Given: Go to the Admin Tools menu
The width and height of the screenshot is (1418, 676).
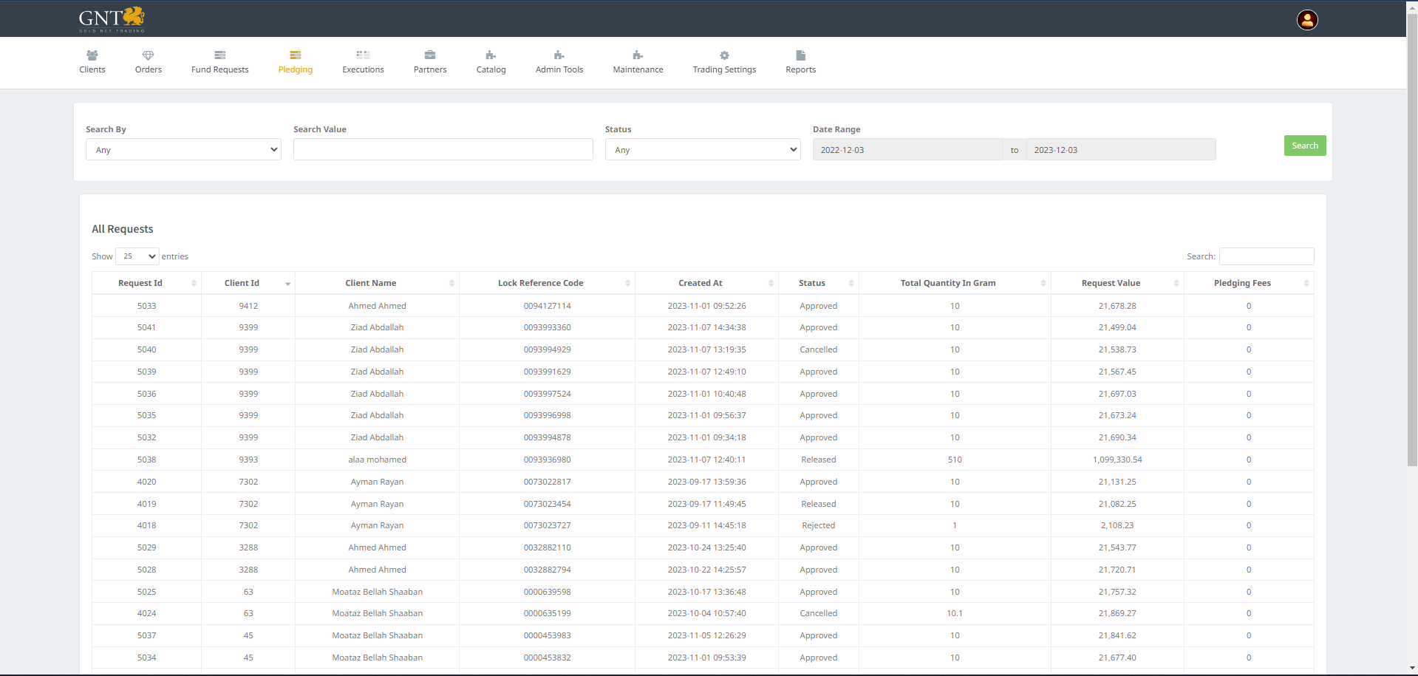Looking at the screenshot, I should coord(559,62).
